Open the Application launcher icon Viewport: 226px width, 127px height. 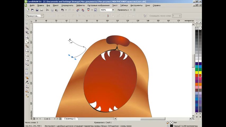point(88,10)
